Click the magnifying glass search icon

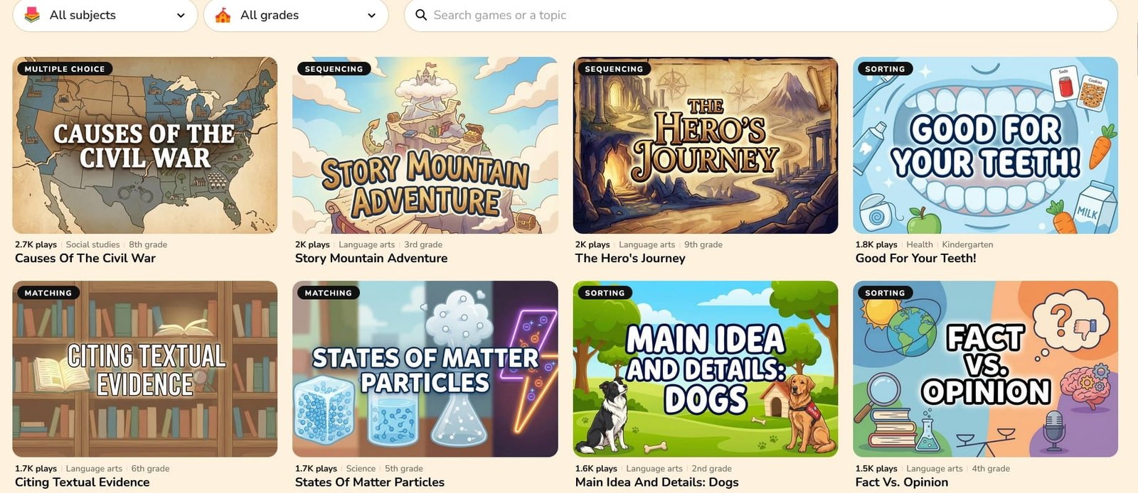coord(421,15)
